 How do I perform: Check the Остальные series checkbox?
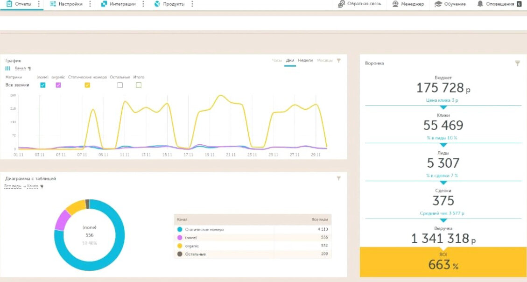(x=120, y=85)
